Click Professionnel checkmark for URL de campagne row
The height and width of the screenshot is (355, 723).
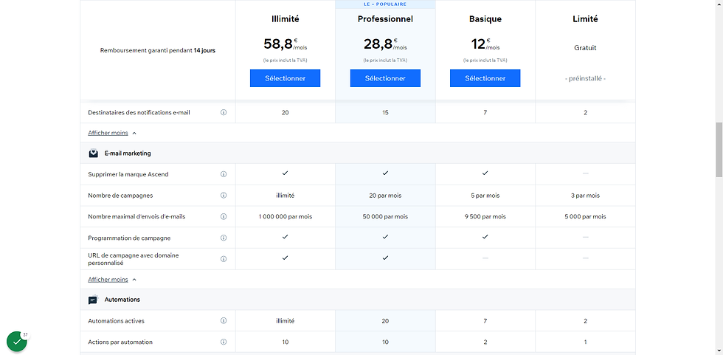[385, 258]
